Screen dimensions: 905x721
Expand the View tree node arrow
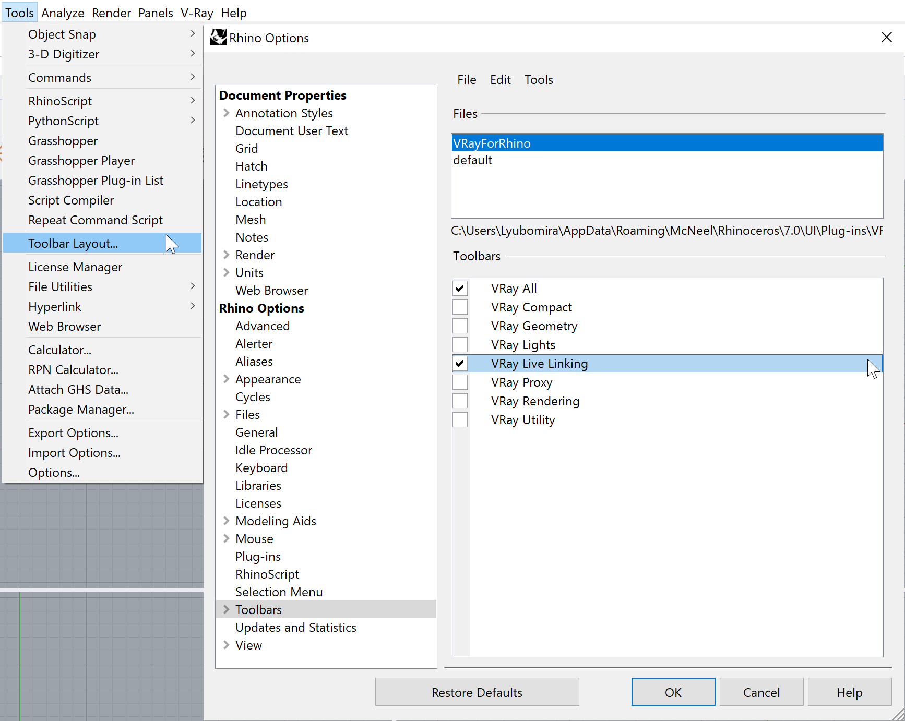pyautogui.click(x=226, y=645)
